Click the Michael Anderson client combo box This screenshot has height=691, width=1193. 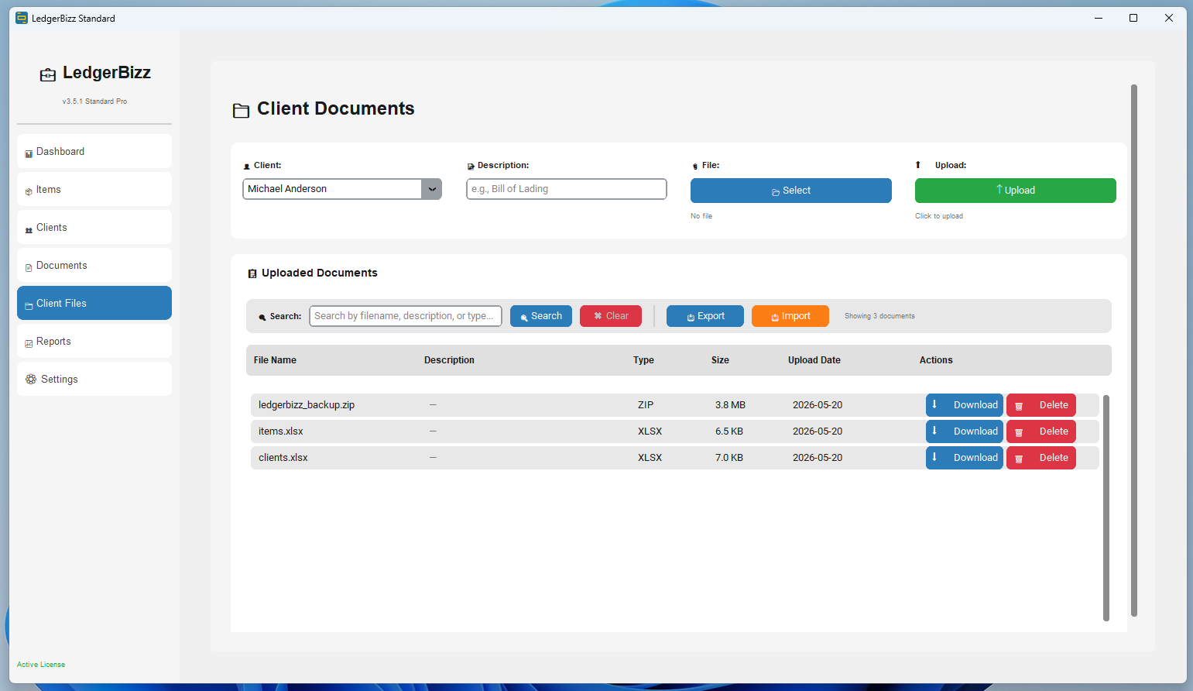click(x=342, y=189)
